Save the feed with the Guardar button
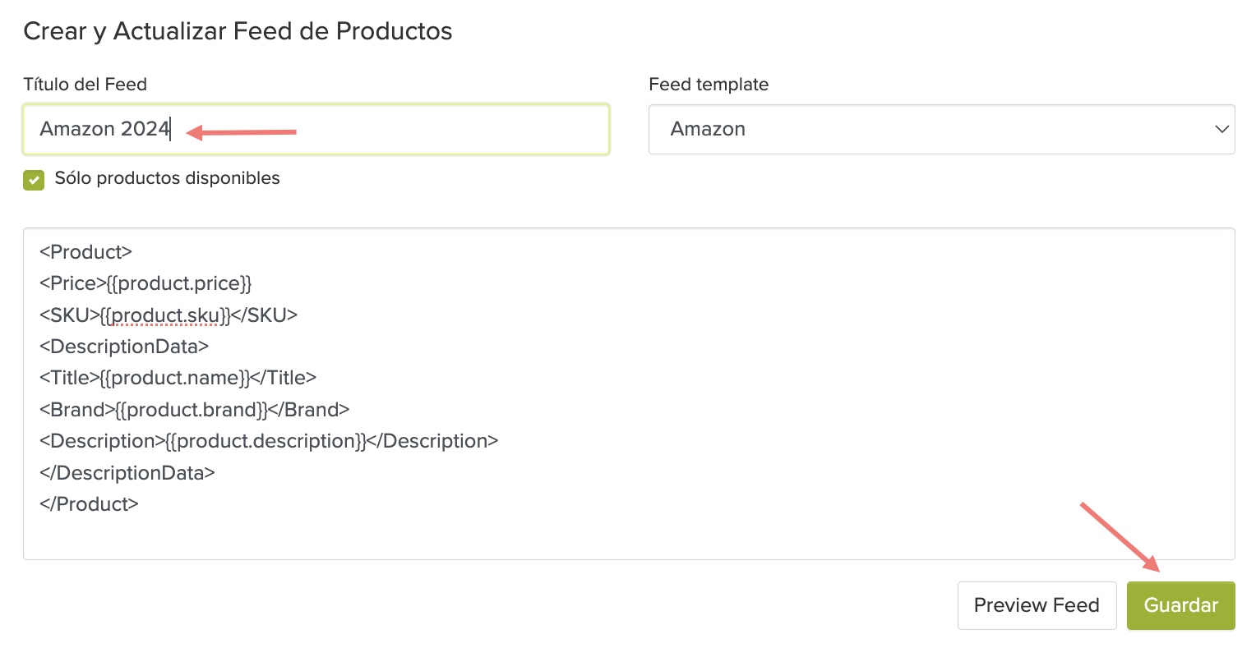1256x657 pixels. pyautogui.click(x=1180, y=605)
